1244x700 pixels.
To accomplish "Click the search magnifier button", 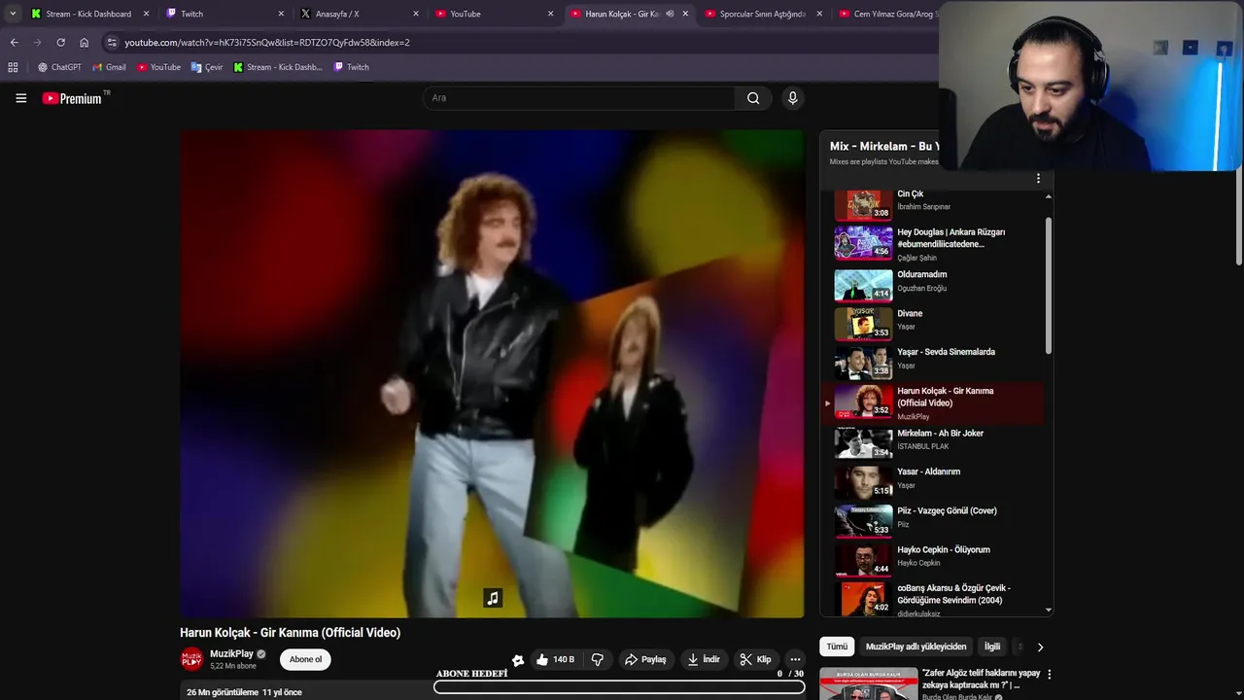I will coord(753,98).
